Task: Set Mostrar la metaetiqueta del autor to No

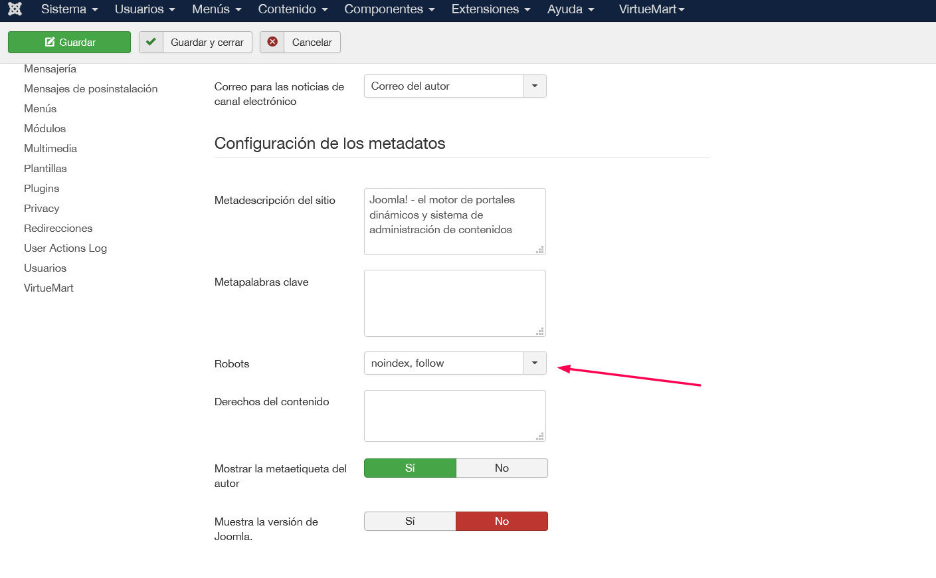Action: [x=502, y=468]
